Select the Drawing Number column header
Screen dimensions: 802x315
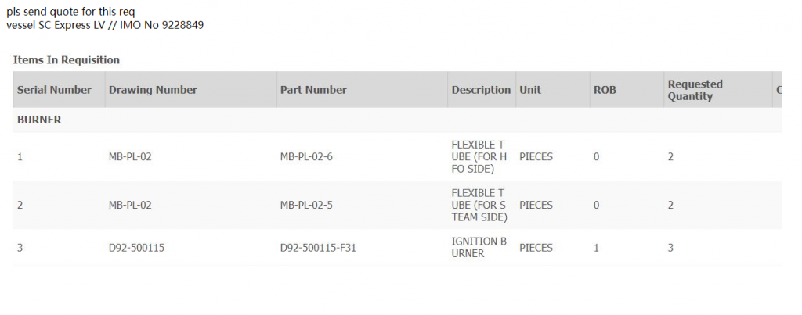(x=153, y=90)
